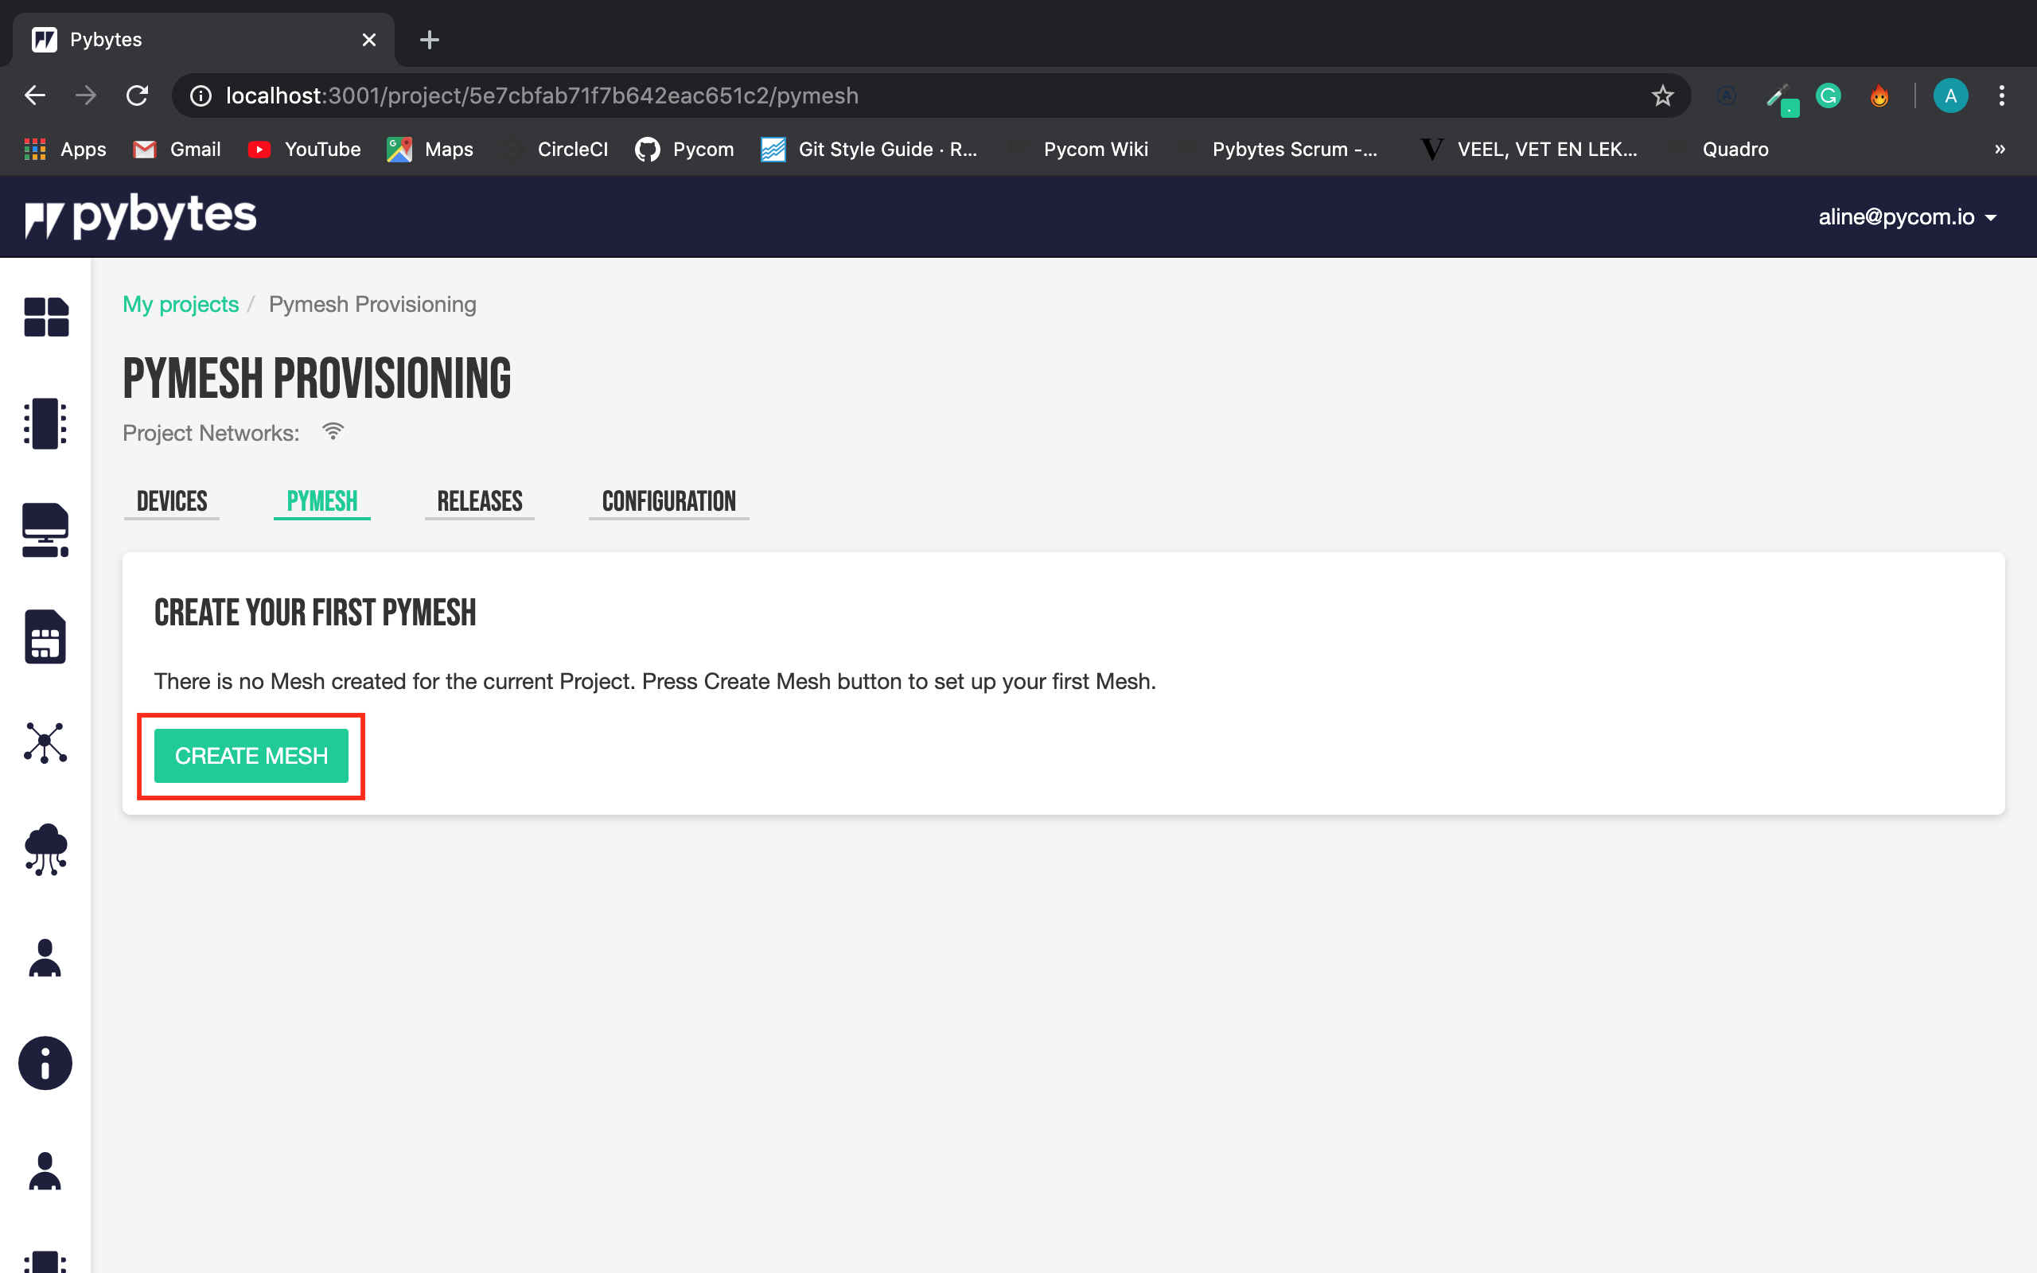Select the info/help sidebar icon

[x=44, y=1065]
